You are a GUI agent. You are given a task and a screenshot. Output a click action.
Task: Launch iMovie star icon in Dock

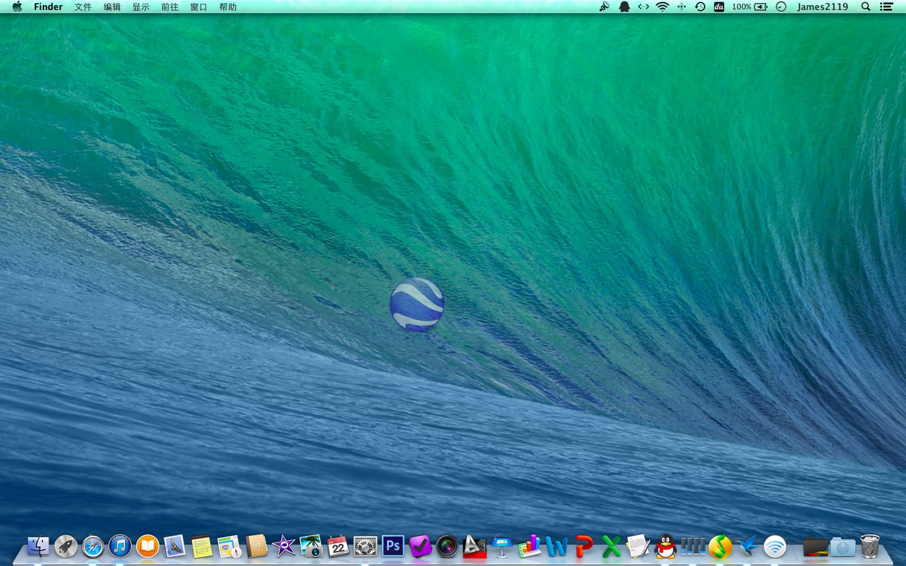[x=284, y=546]
